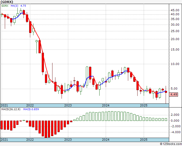This screenshot has width=182, height=146.
Task: Click 2025 on the MACD panel timeline
Action: click(144, 140)
